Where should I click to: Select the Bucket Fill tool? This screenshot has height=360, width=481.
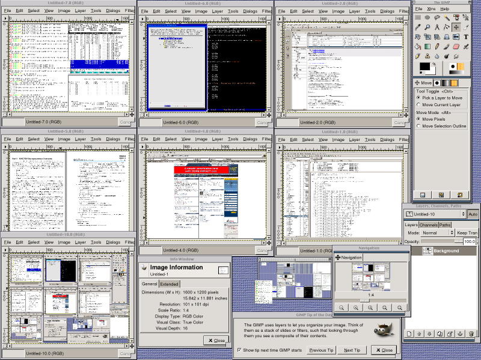click(x=417, y=47)
